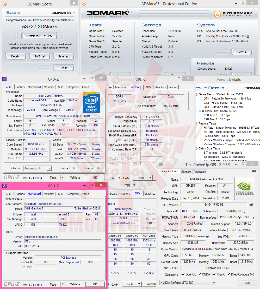This screenshot has height=289, width=260.
Task: Click the purple CPU-Z icon in the CPU tab window
Action: tap(4, 79)
